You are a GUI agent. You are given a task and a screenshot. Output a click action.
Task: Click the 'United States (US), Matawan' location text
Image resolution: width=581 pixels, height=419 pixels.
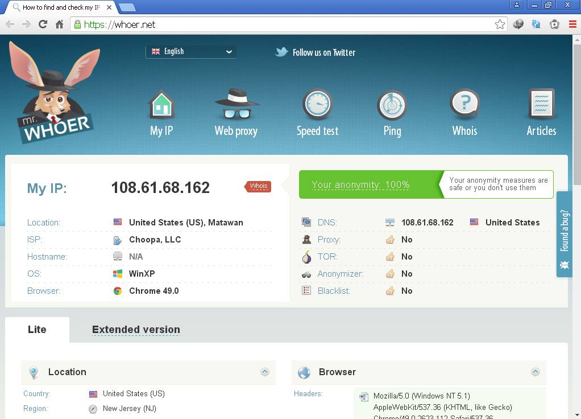(186, 223)
